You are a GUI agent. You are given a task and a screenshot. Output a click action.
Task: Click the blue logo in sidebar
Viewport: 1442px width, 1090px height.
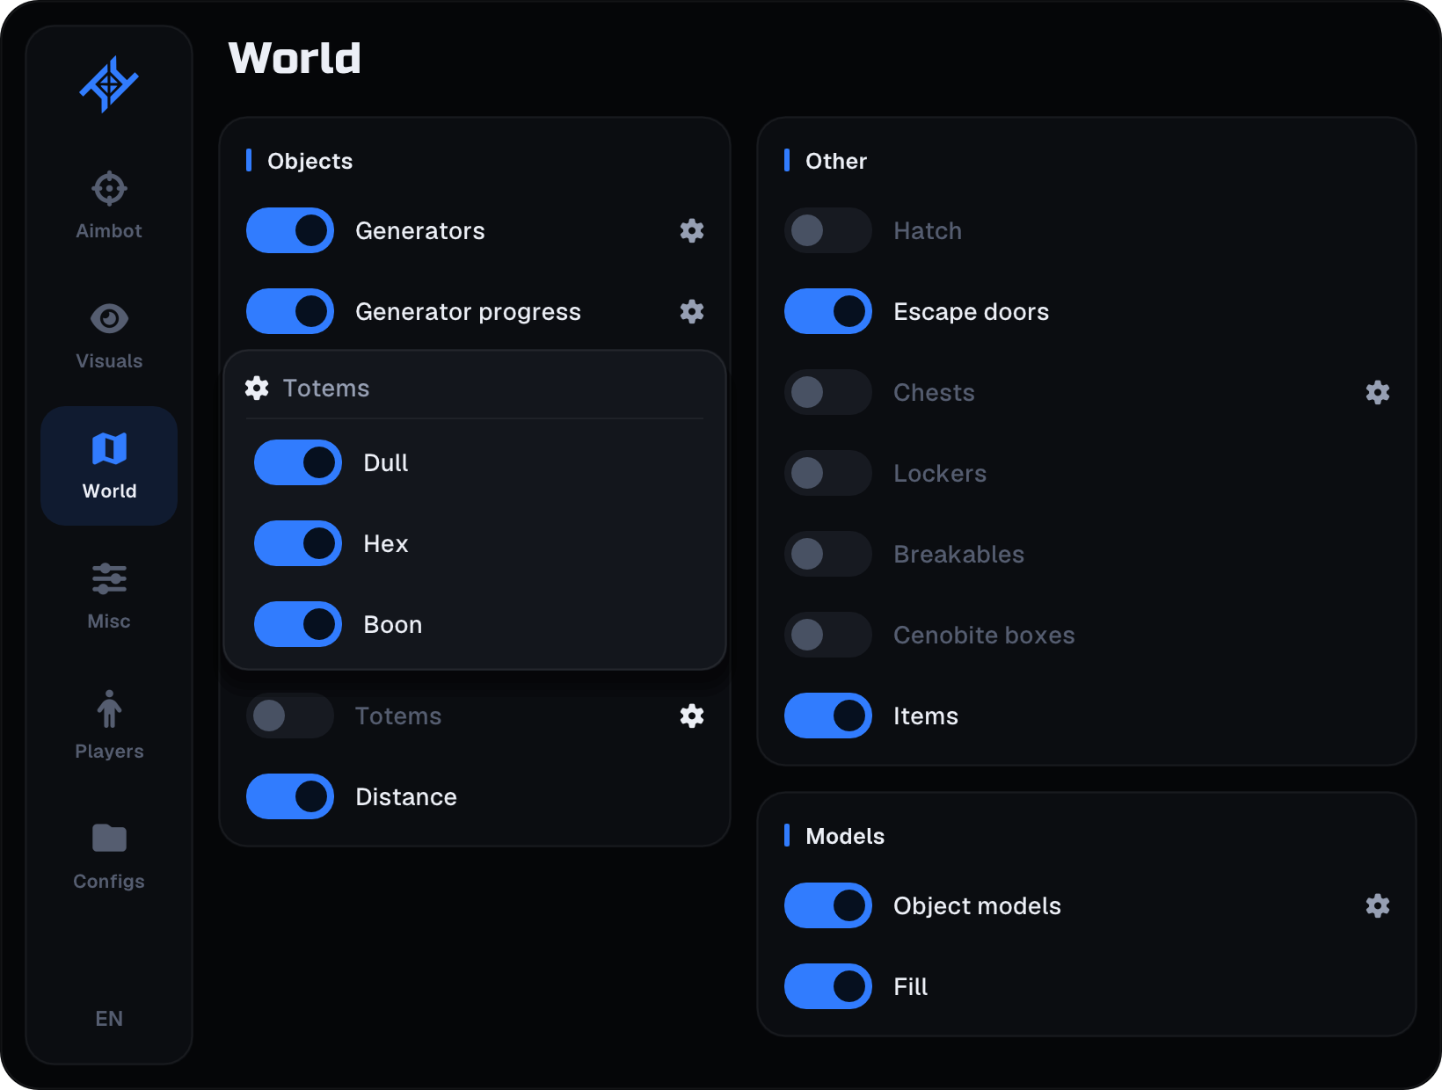[109, 84]
